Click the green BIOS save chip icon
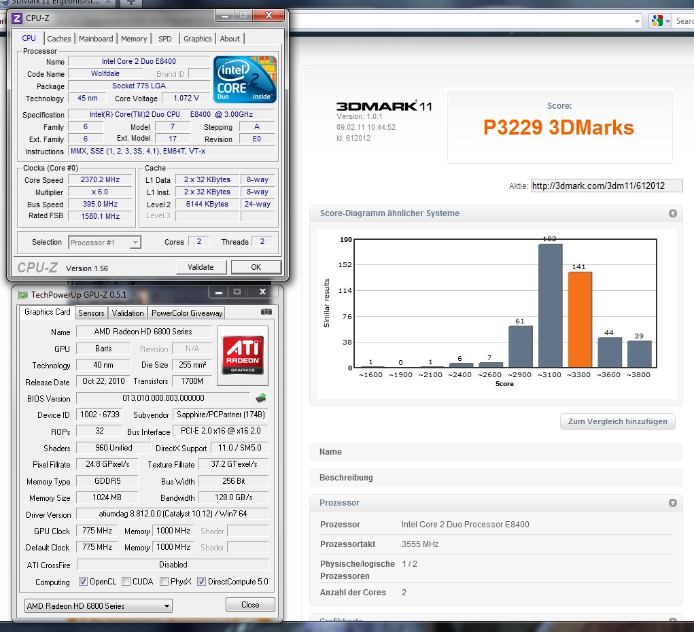 tap(261, 398)
